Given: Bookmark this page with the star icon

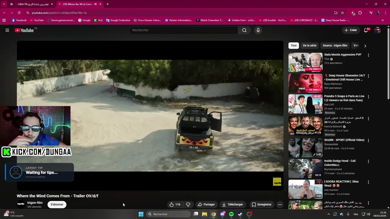Looking at the screenshot, I should tap(342, 13).
